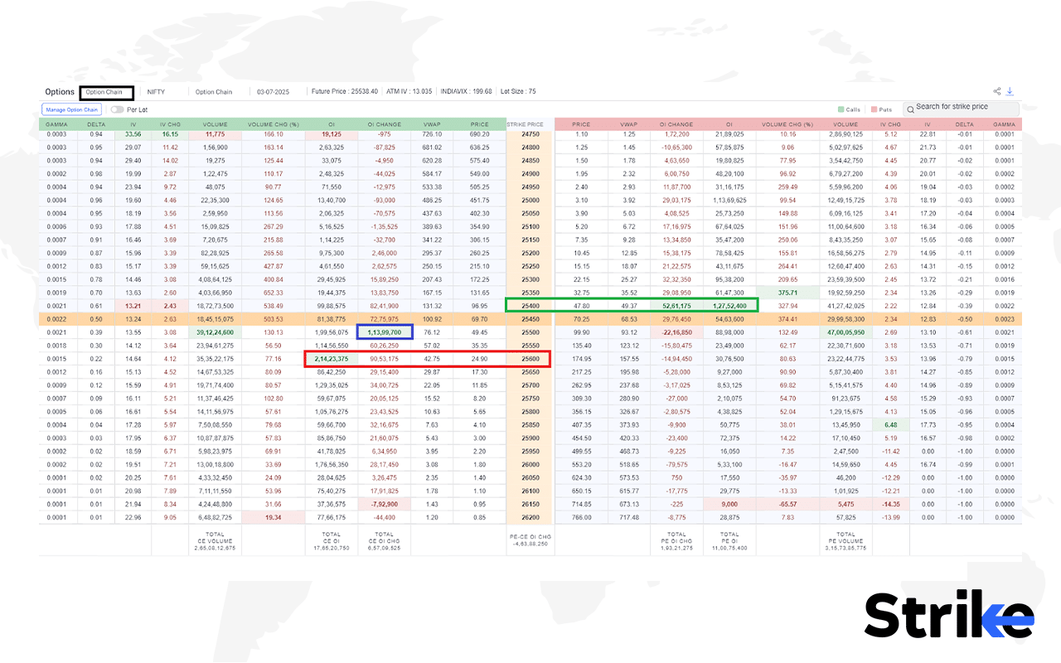Click the Puts red color swatch

[872, 109]
